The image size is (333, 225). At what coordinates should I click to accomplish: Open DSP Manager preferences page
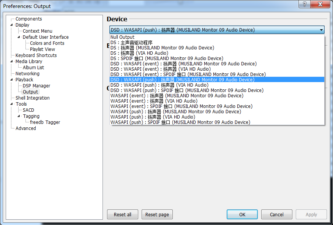tap(36, 86)
